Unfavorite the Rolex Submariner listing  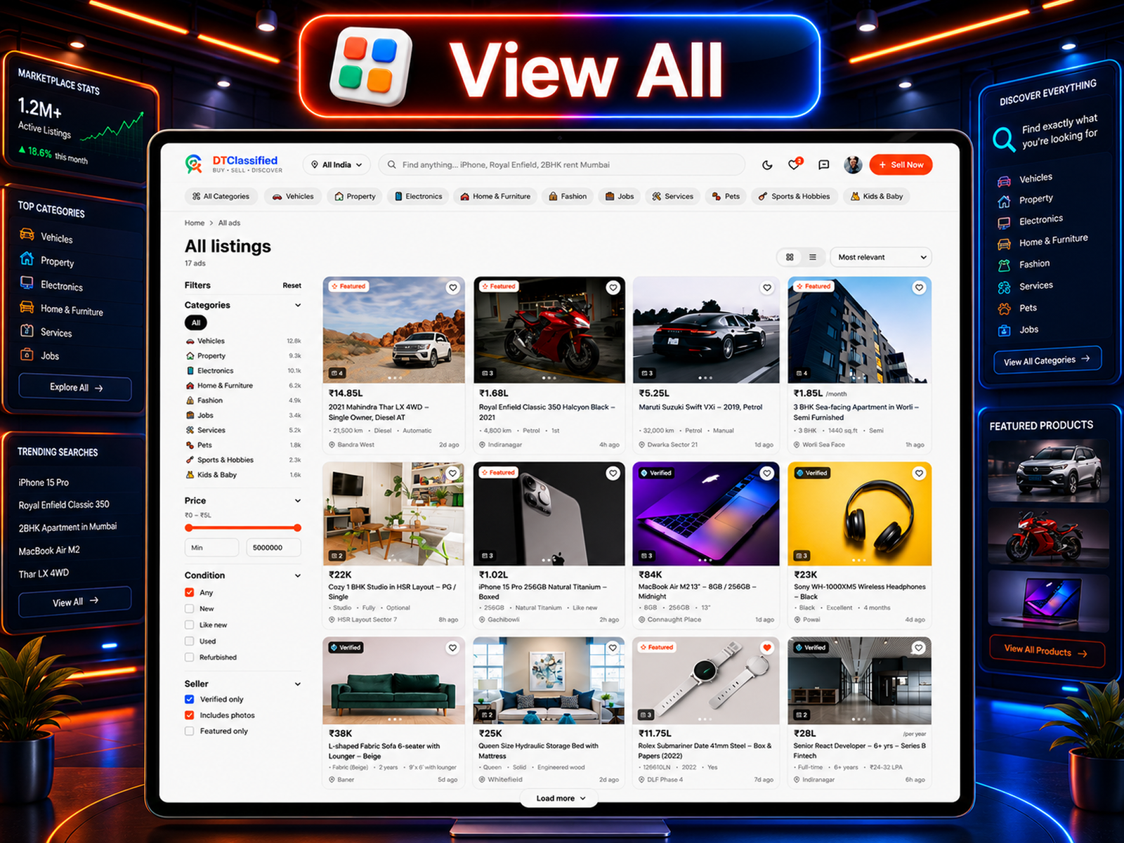pos(767,648)
